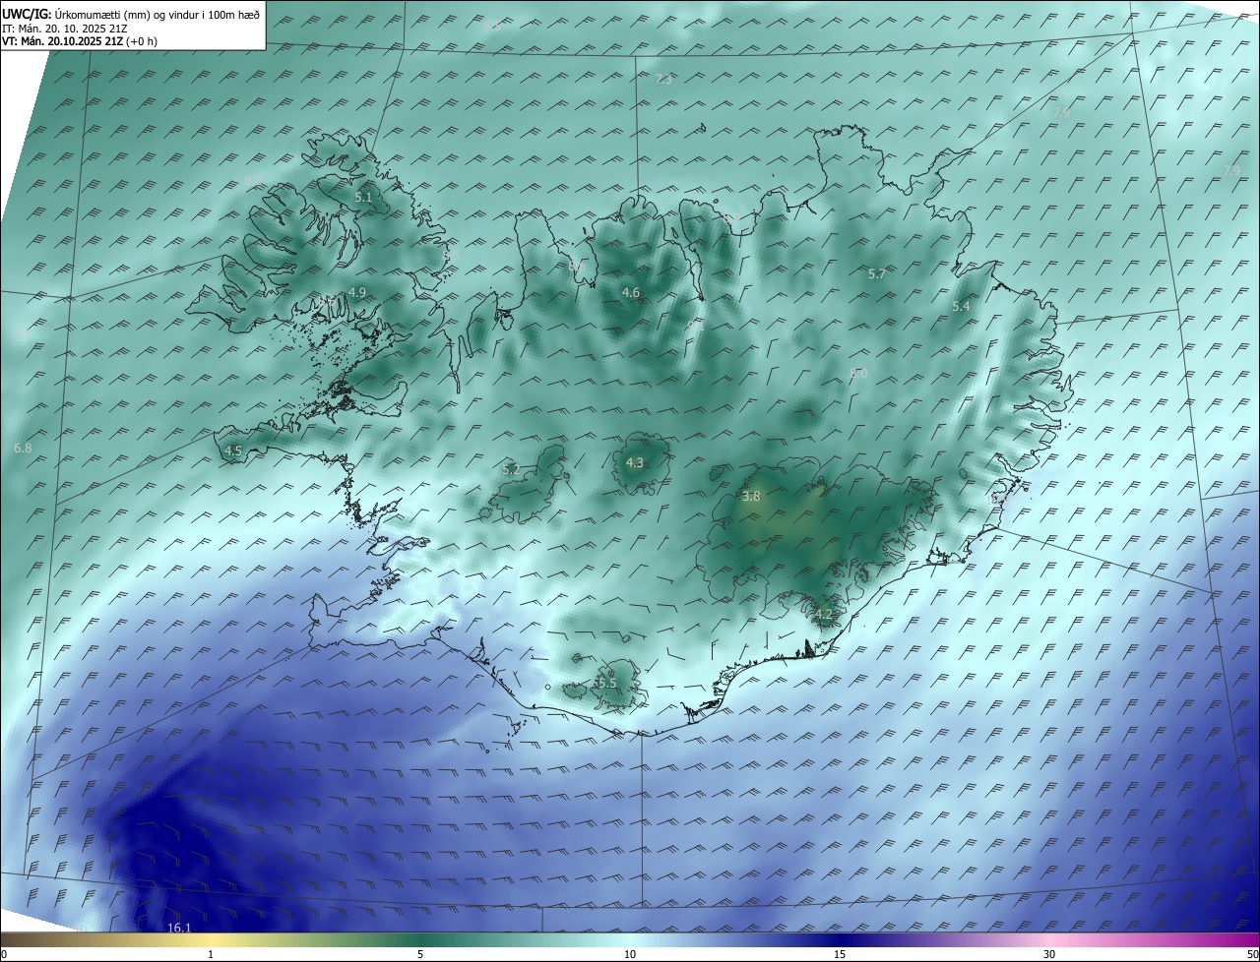This screenshot has height=962, width=1260.
Task: Click the 7.3 value north of Iceland
Action: pos(664,79)
